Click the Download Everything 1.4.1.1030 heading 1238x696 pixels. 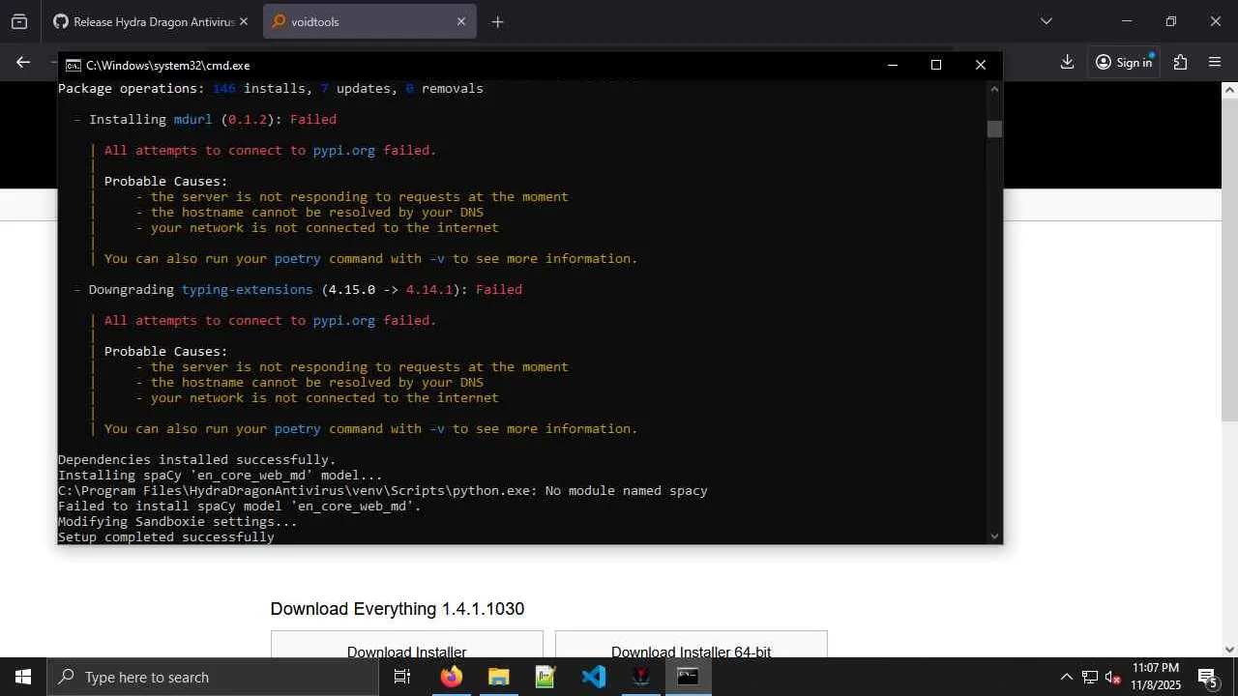coord(398,609)
